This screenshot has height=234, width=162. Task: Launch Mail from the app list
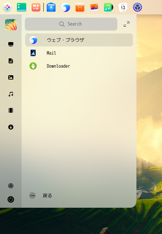[x=79, y=53]
